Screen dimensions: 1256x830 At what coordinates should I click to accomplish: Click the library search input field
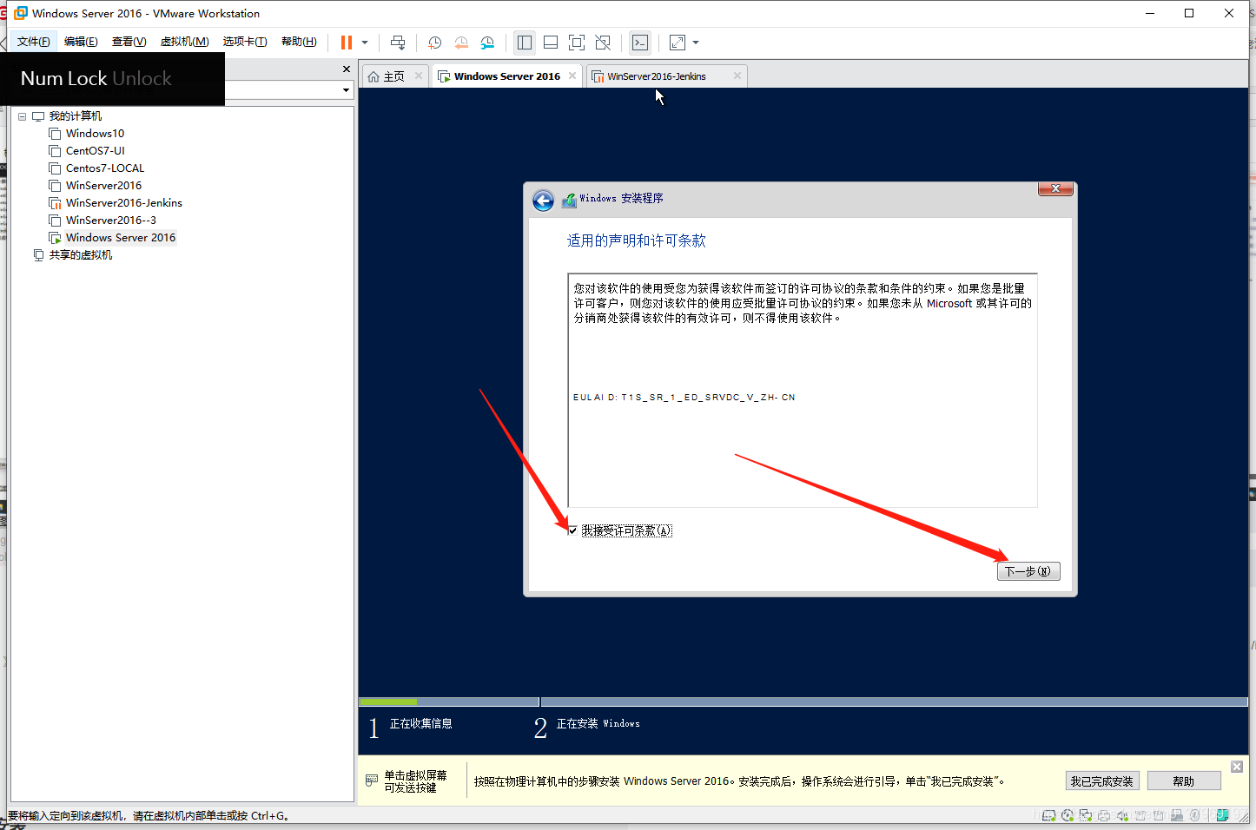pos(281,90)
